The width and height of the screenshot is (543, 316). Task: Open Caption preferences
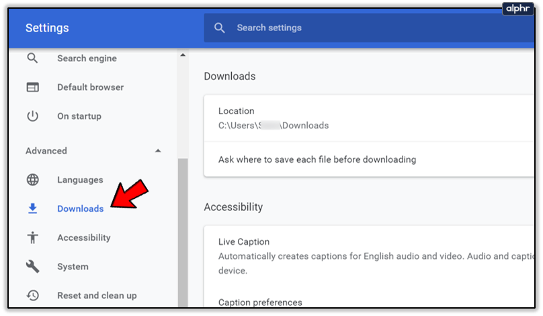point(260,302)
